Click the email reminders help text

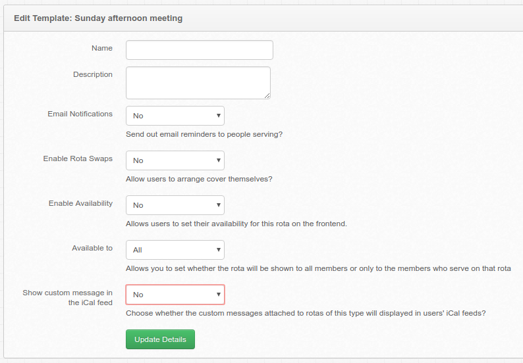pos(204,134)
